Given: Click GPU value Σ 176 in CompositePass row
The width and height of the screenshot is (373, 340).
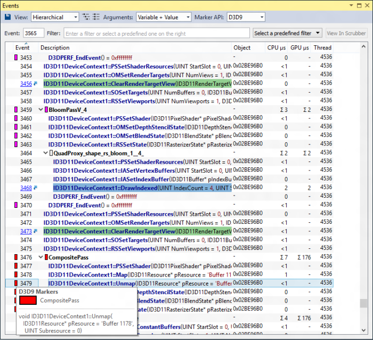Looking at the screenshot, I should tap(304, 257).
